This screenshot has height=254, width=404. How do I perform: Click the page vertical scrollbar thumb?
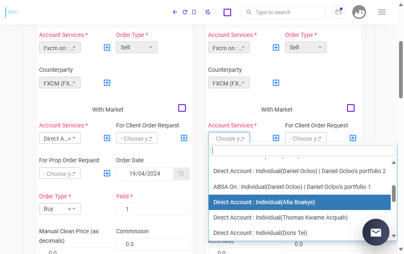click(x=401, y=69)
